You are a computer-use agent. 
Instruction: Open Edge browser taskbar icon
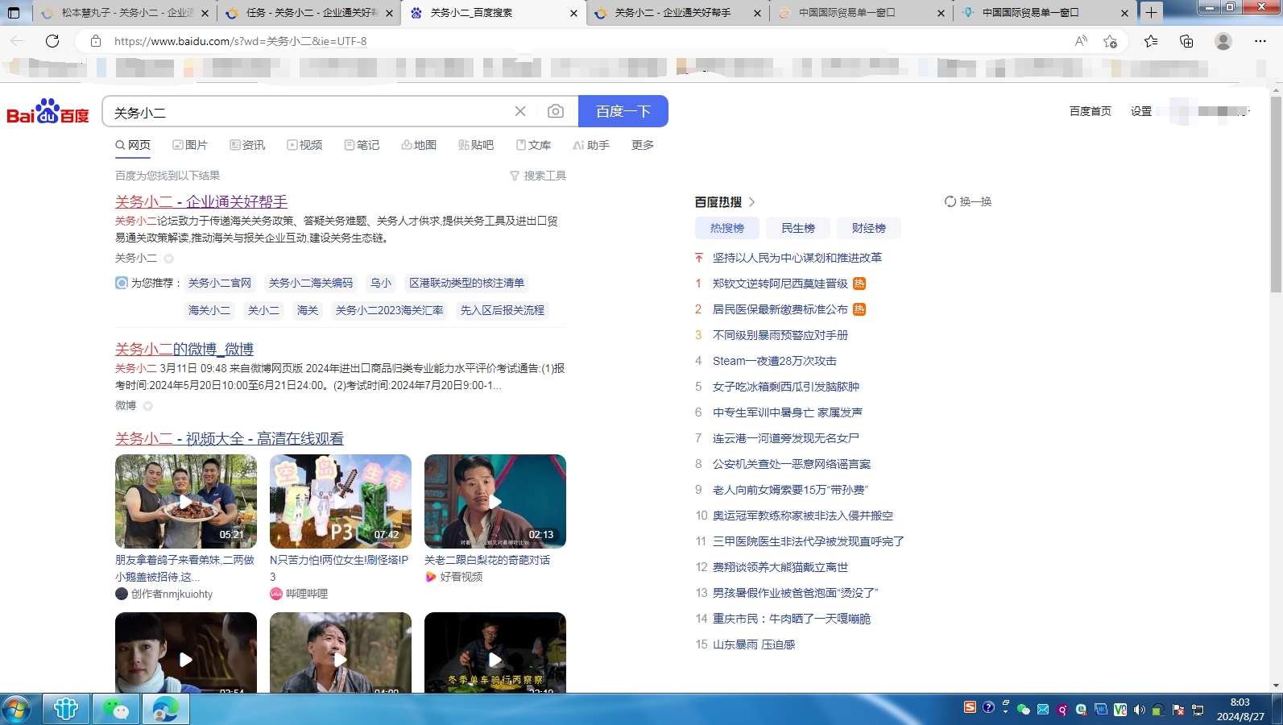(x=165, y=709)
